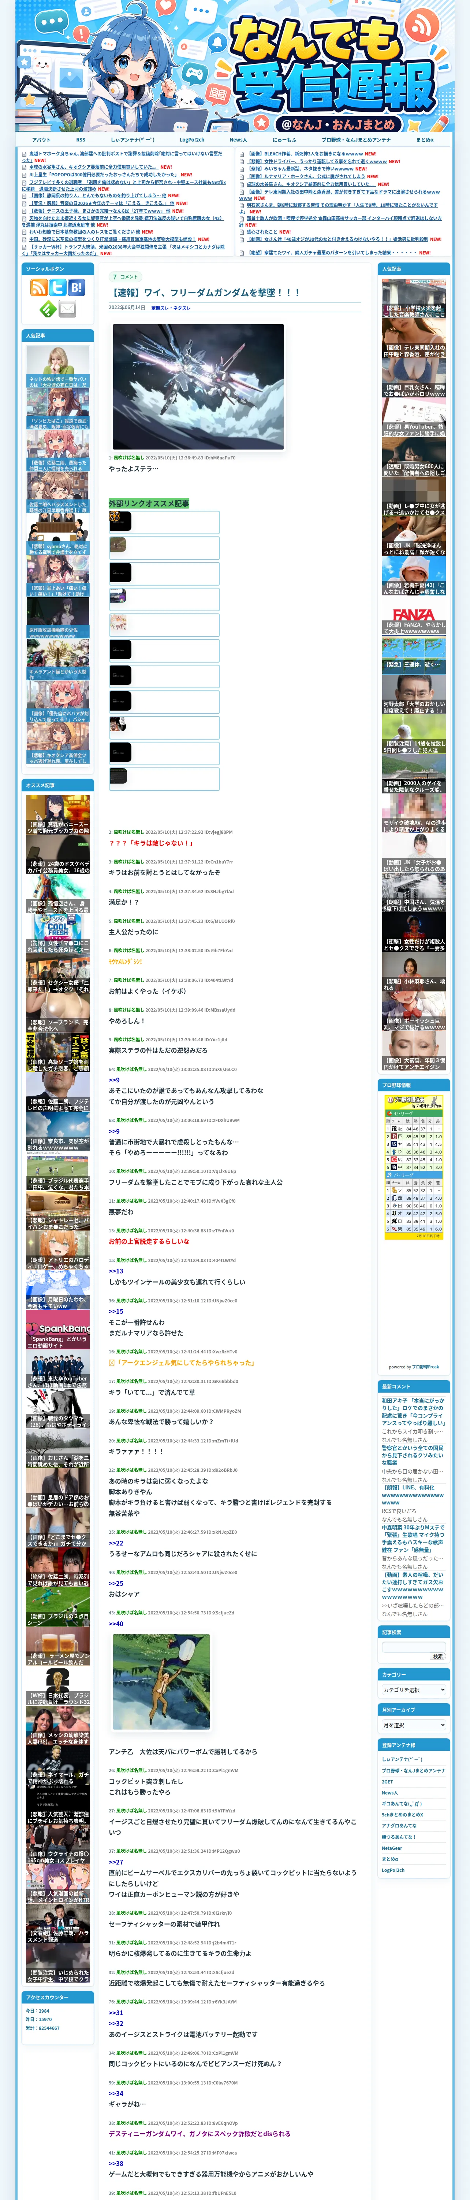Click the 記事検索 search input field
Screen dimensions: 470x2200
414,1647
